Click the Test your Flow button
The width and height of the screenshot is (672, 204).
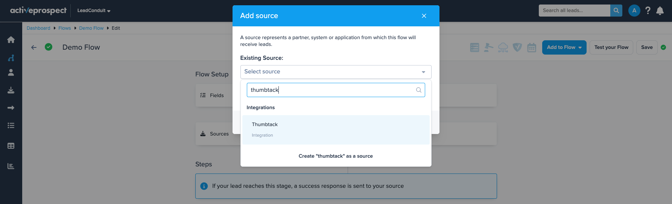611,47
